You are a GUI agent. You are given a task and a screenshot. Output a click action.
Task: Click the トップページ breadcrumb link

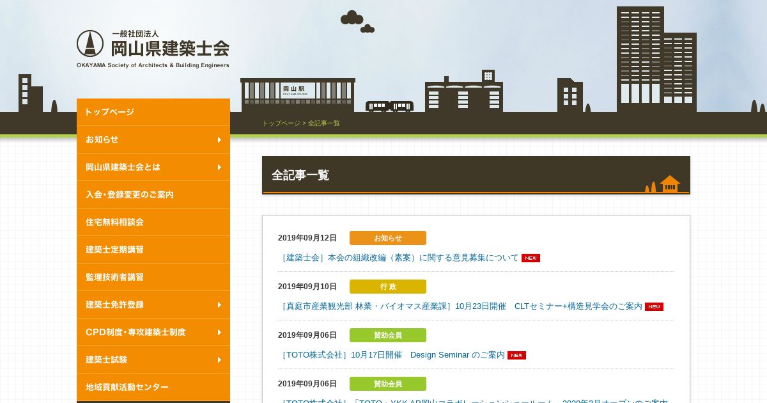click(x=281, y=123)
